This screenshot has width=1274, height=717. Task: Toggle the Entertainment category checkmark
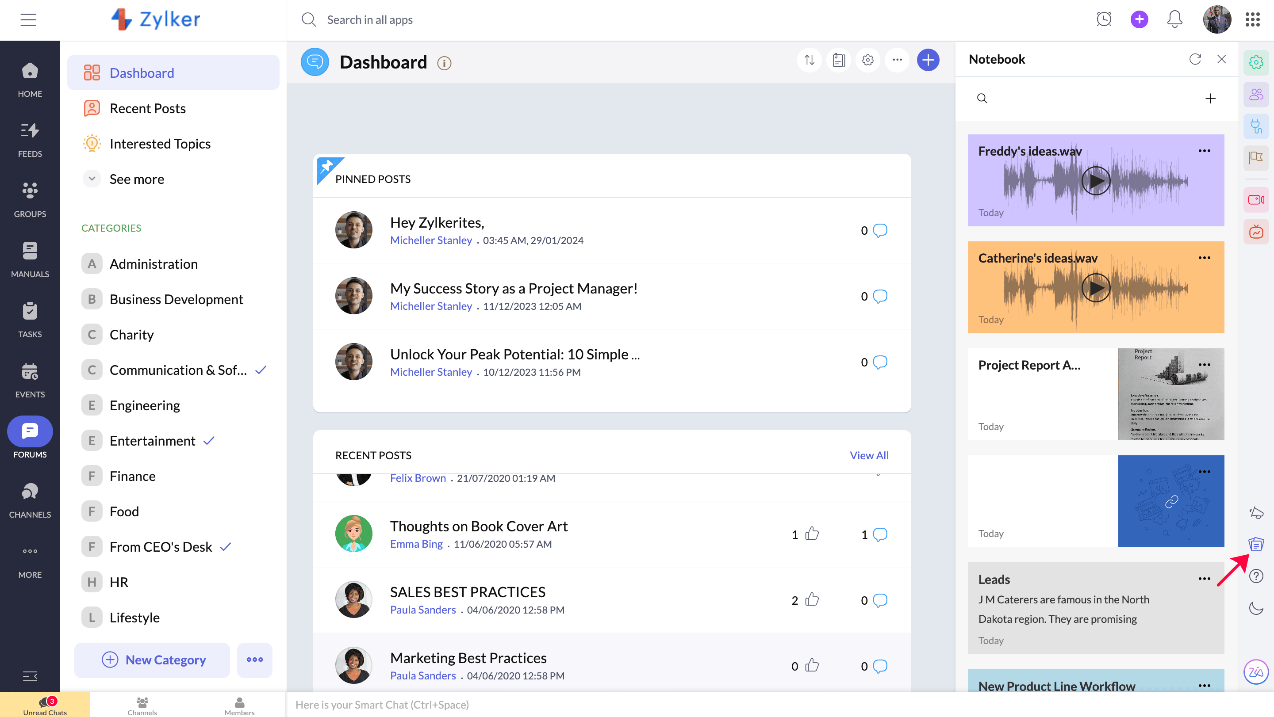coord(209,441)
